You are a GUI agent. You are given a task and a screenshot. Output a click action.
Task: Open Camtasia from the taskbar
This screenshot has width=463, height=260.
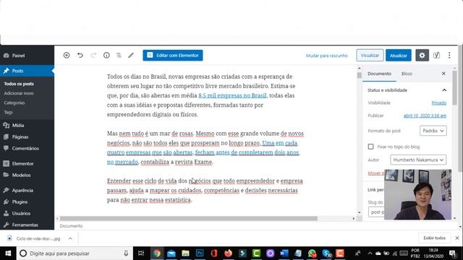[256, 253]
